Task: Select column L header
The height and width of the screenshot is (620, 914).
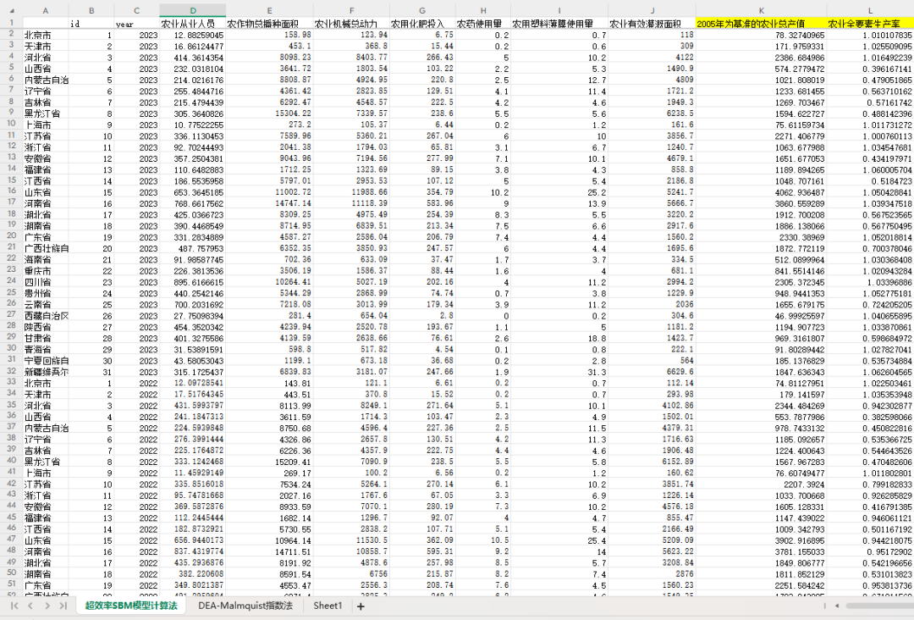Action: click(870, 10)
